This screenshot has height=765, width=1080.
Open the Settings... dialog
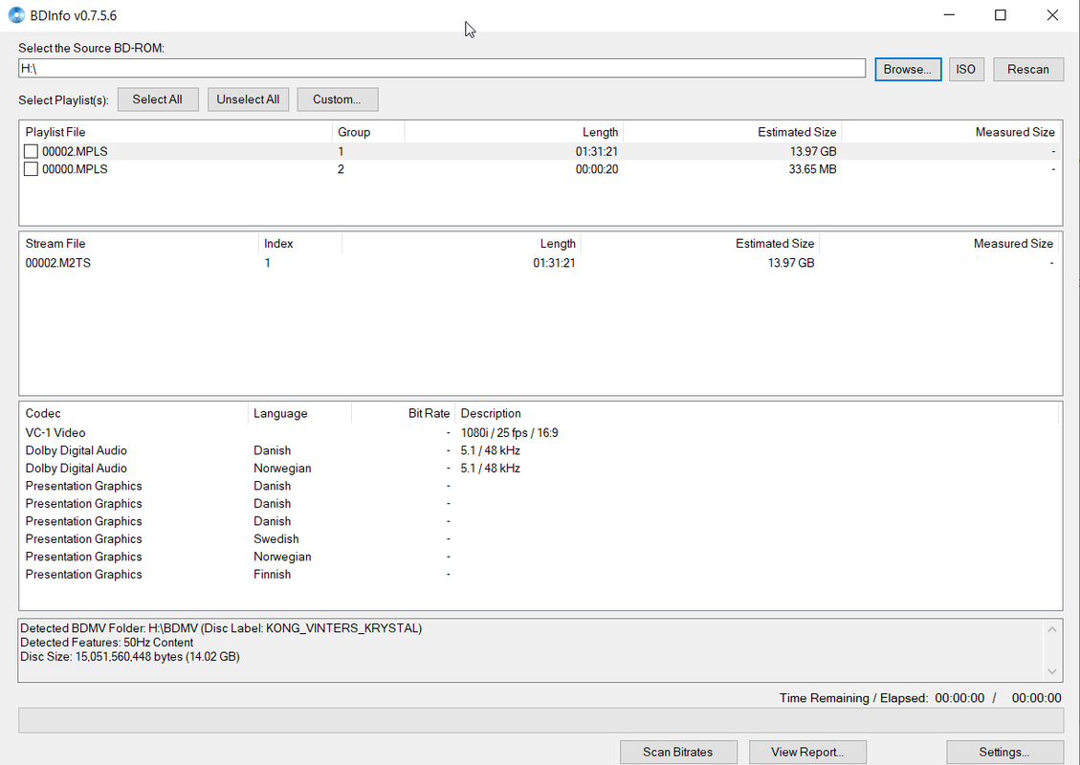tap(1004, 752)
